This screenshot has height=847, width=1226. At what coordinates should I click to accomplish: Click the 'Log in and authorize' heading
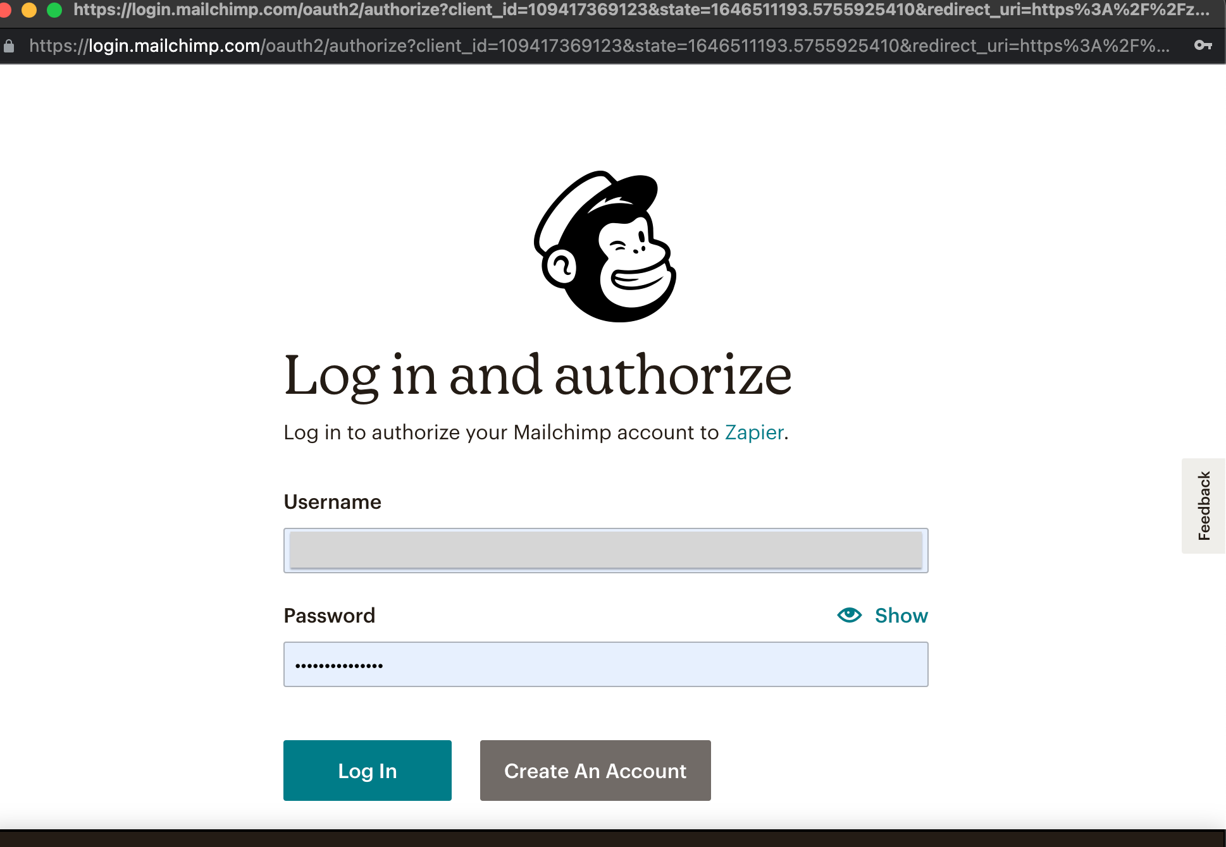(538, 376)
